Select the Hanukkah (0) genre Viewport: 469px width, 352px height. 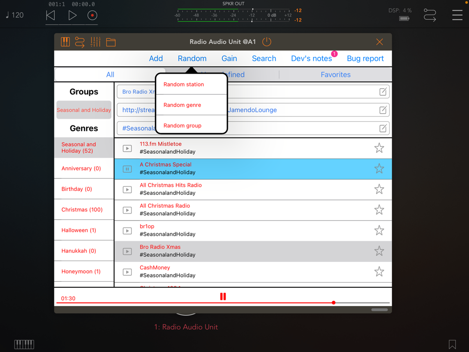(x=84, y=251)
